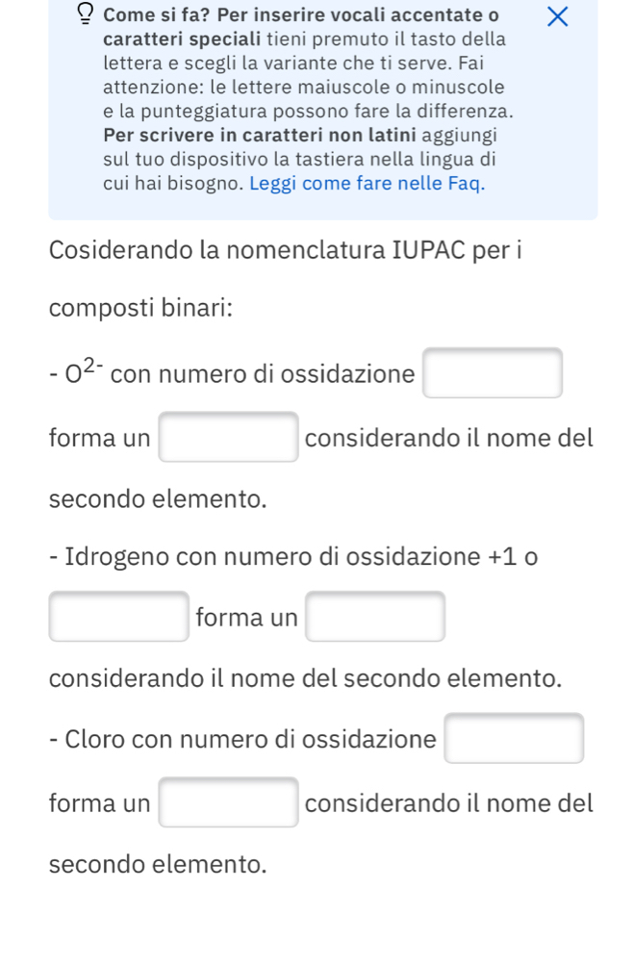The width and height of the screenshot is (633, 966).
Task: Focus the field after 'Cloro con numero di ossidazione'
Action: pos(514,738)
